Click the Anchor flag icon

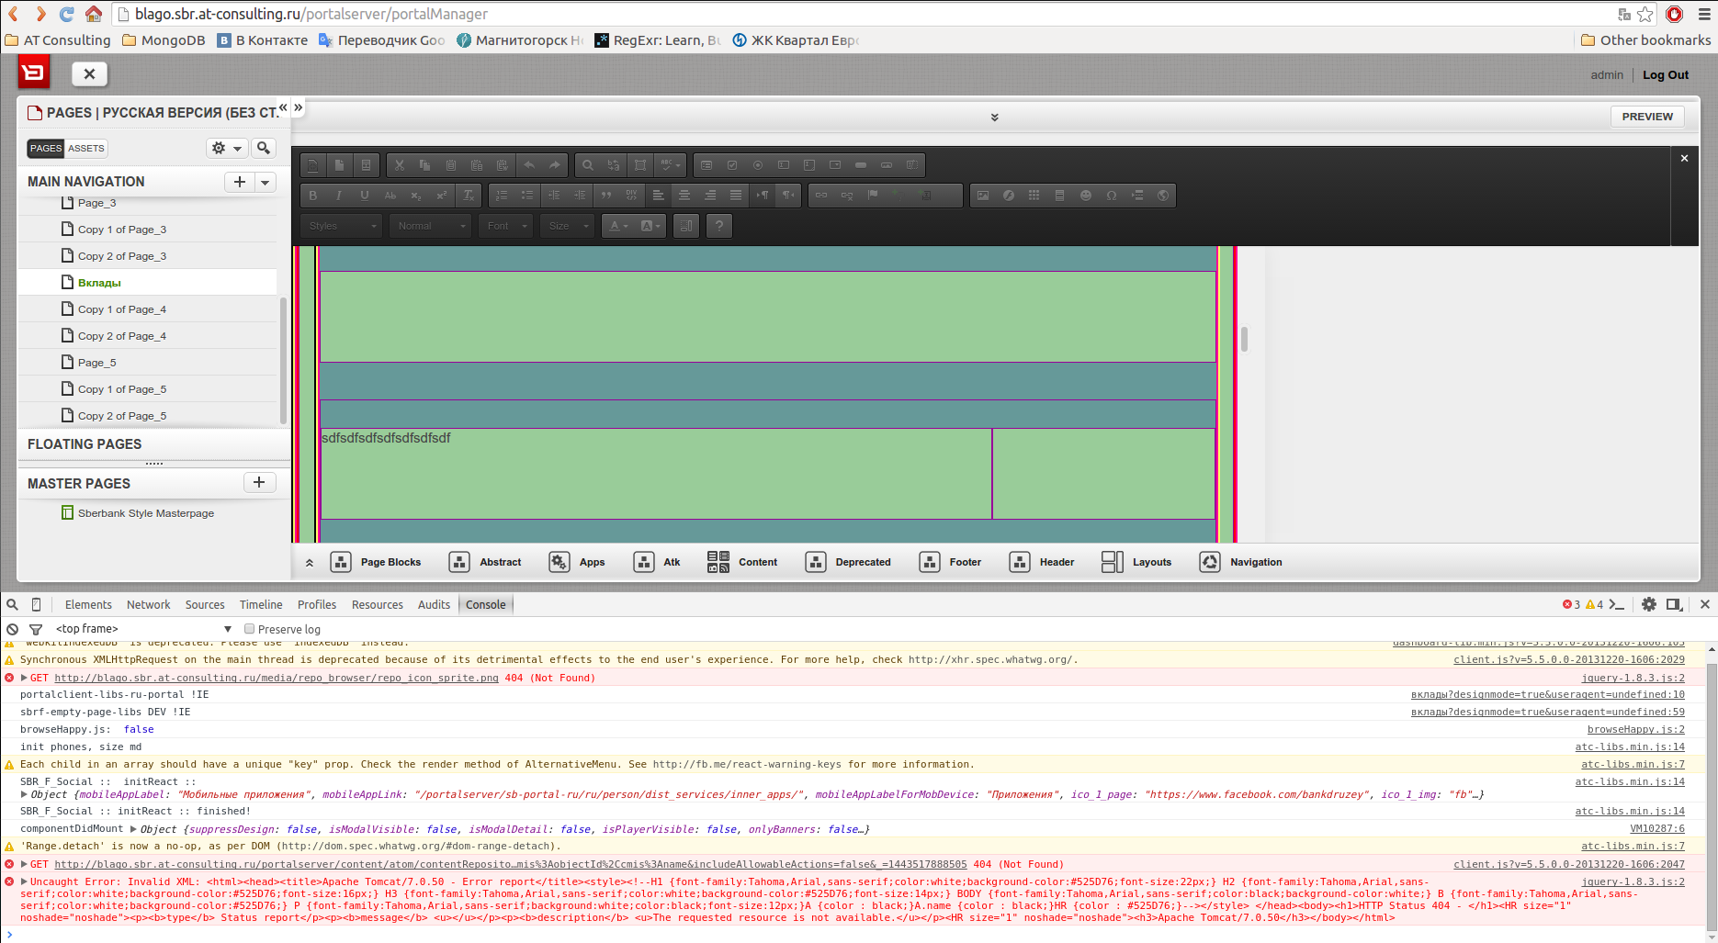click(873, 196)
